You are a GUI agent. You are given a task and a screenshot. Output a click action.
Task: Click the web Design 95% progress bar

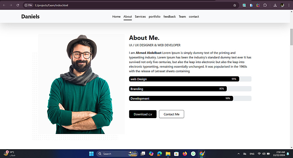coord(190,79)
